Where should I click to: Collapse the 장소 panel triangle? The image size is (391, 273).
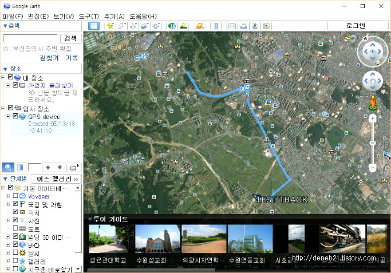pos(5,69)
